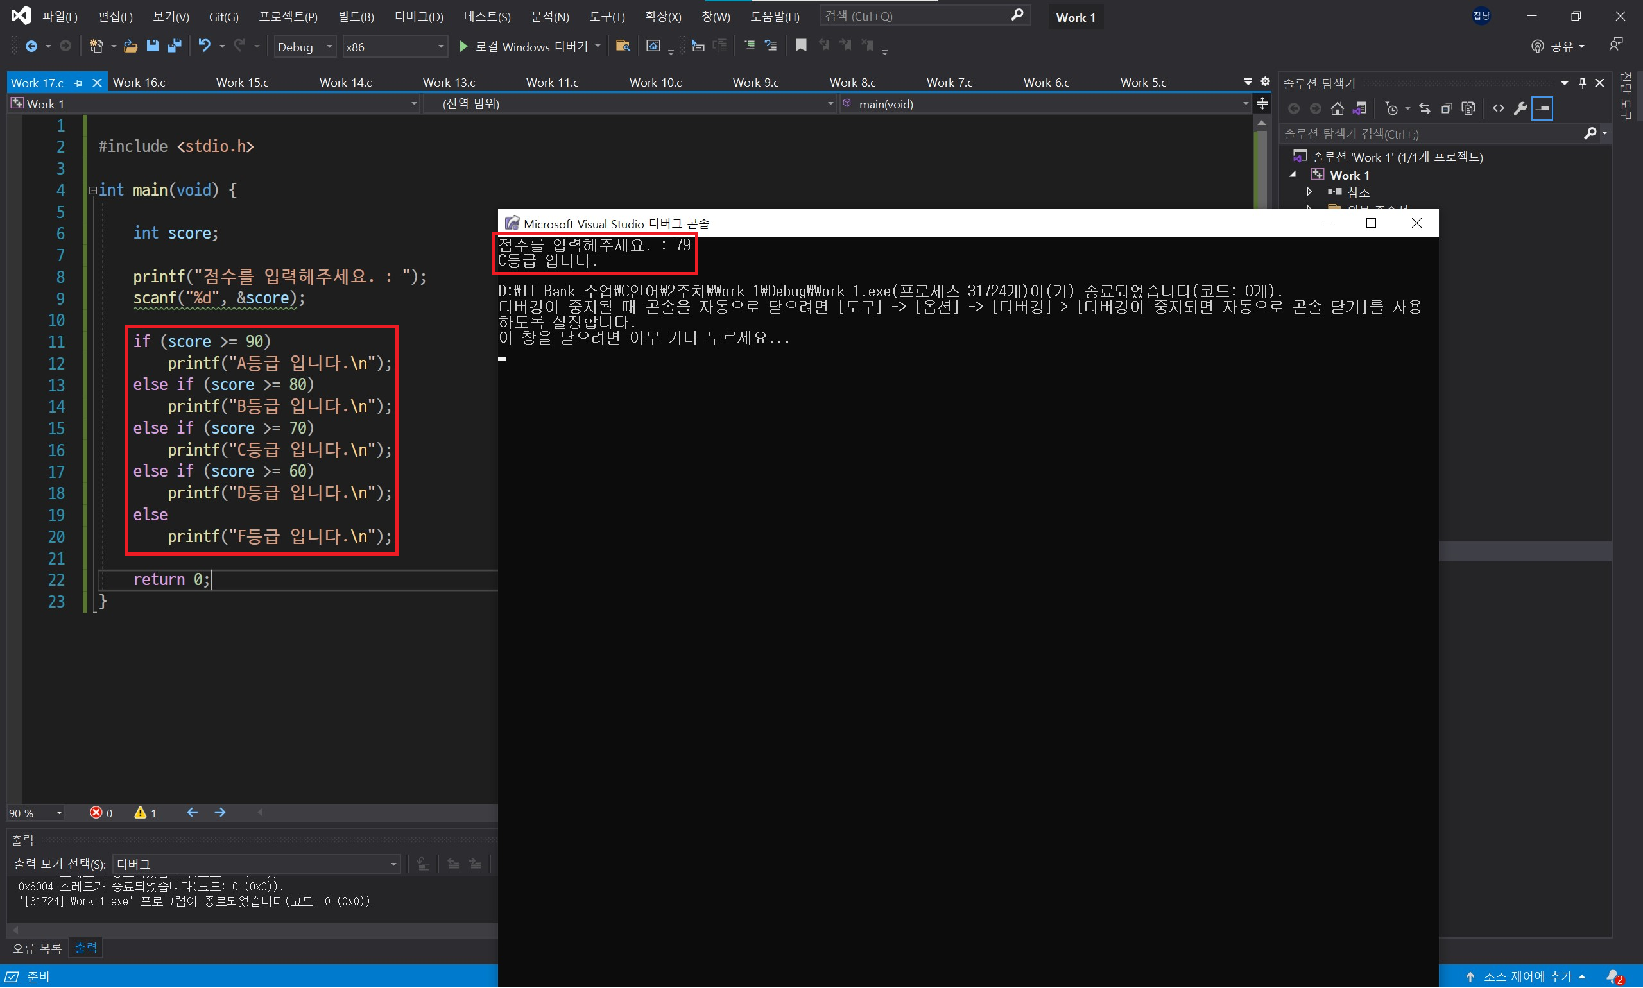Click Solution Explorer Home icon
Screen dimensions: 1643x988
(x=1337, y=108)
